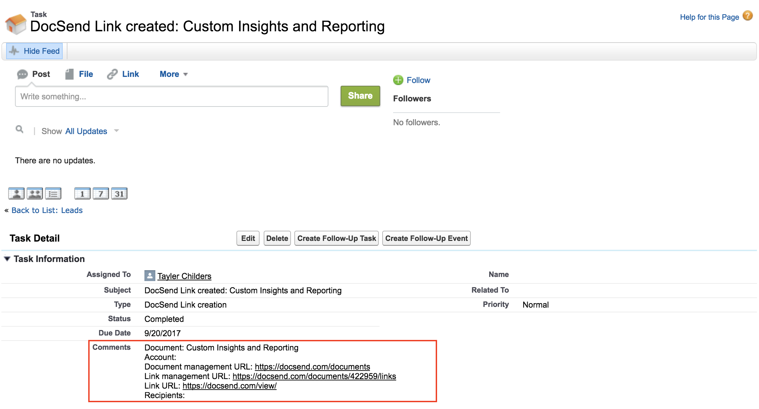Open the list view icon
Screen dimensions: 759x409
53,193
